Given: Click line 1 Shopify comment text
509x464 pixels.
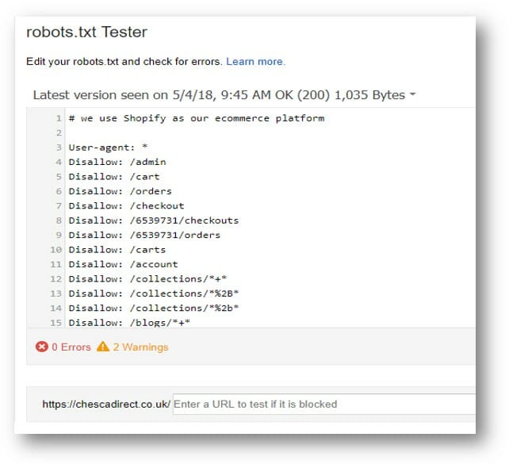Looking at the screenshot, I should tap(197, 118).
